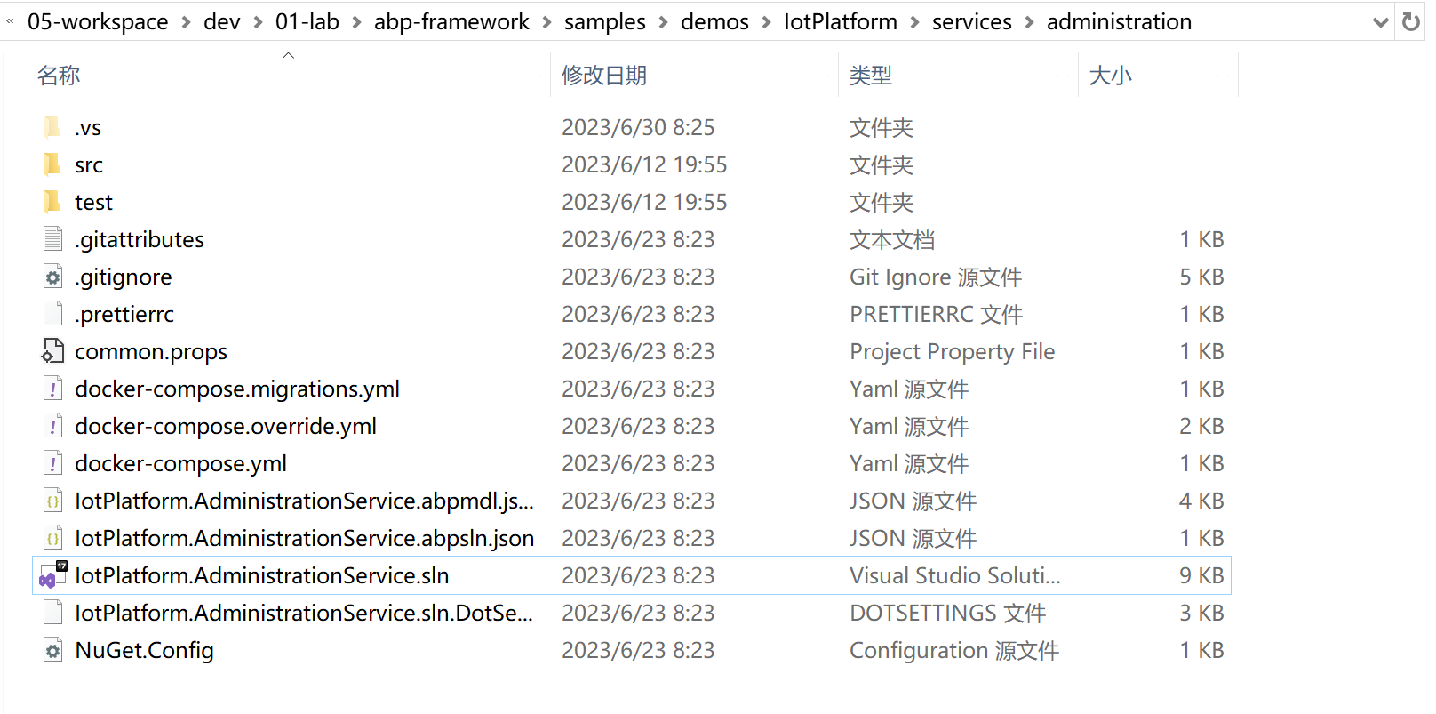
Task: Click the docker-compose.yml file icon
Action: pos(52,464)
